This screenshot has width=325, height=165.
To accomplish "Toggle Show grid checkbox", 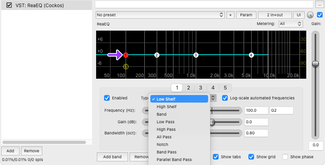I will [x=251, y=157].
